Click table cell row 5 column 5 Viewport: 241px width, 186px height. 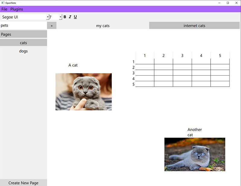pyautogui.click(x=220, y=84)
